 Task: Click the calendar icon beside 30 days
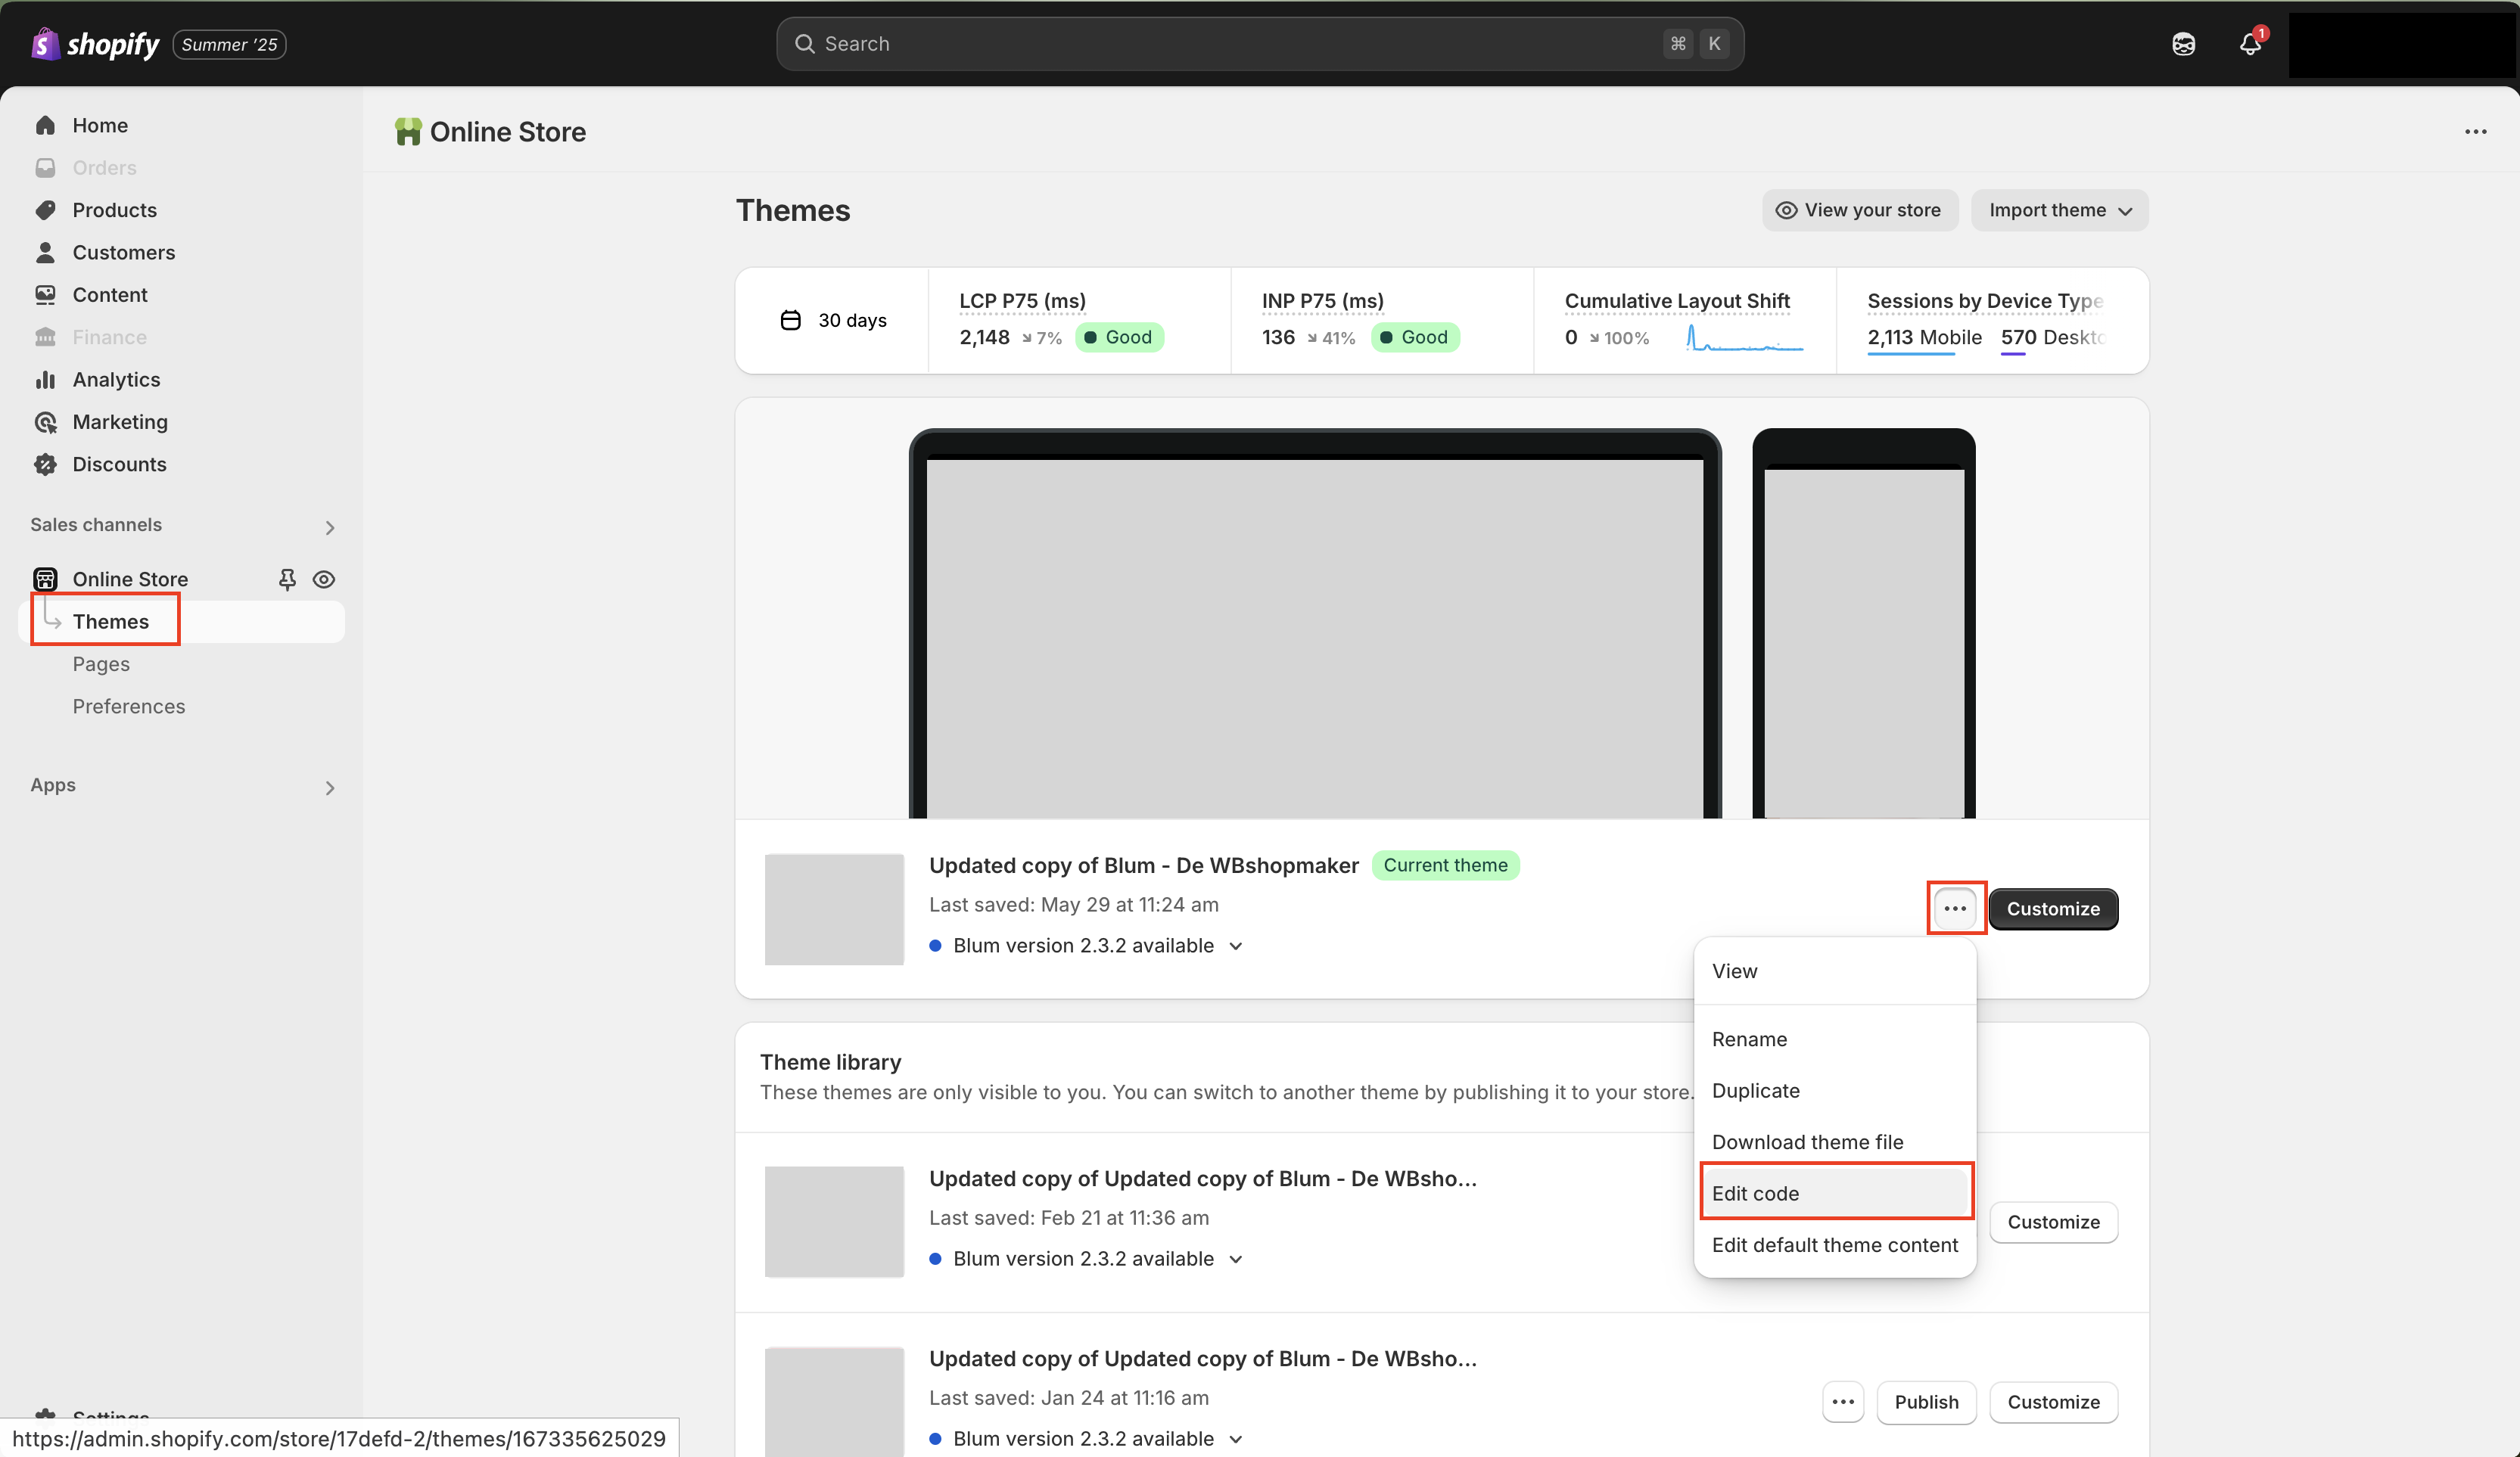pyautogui.click(x=790, y=320)
